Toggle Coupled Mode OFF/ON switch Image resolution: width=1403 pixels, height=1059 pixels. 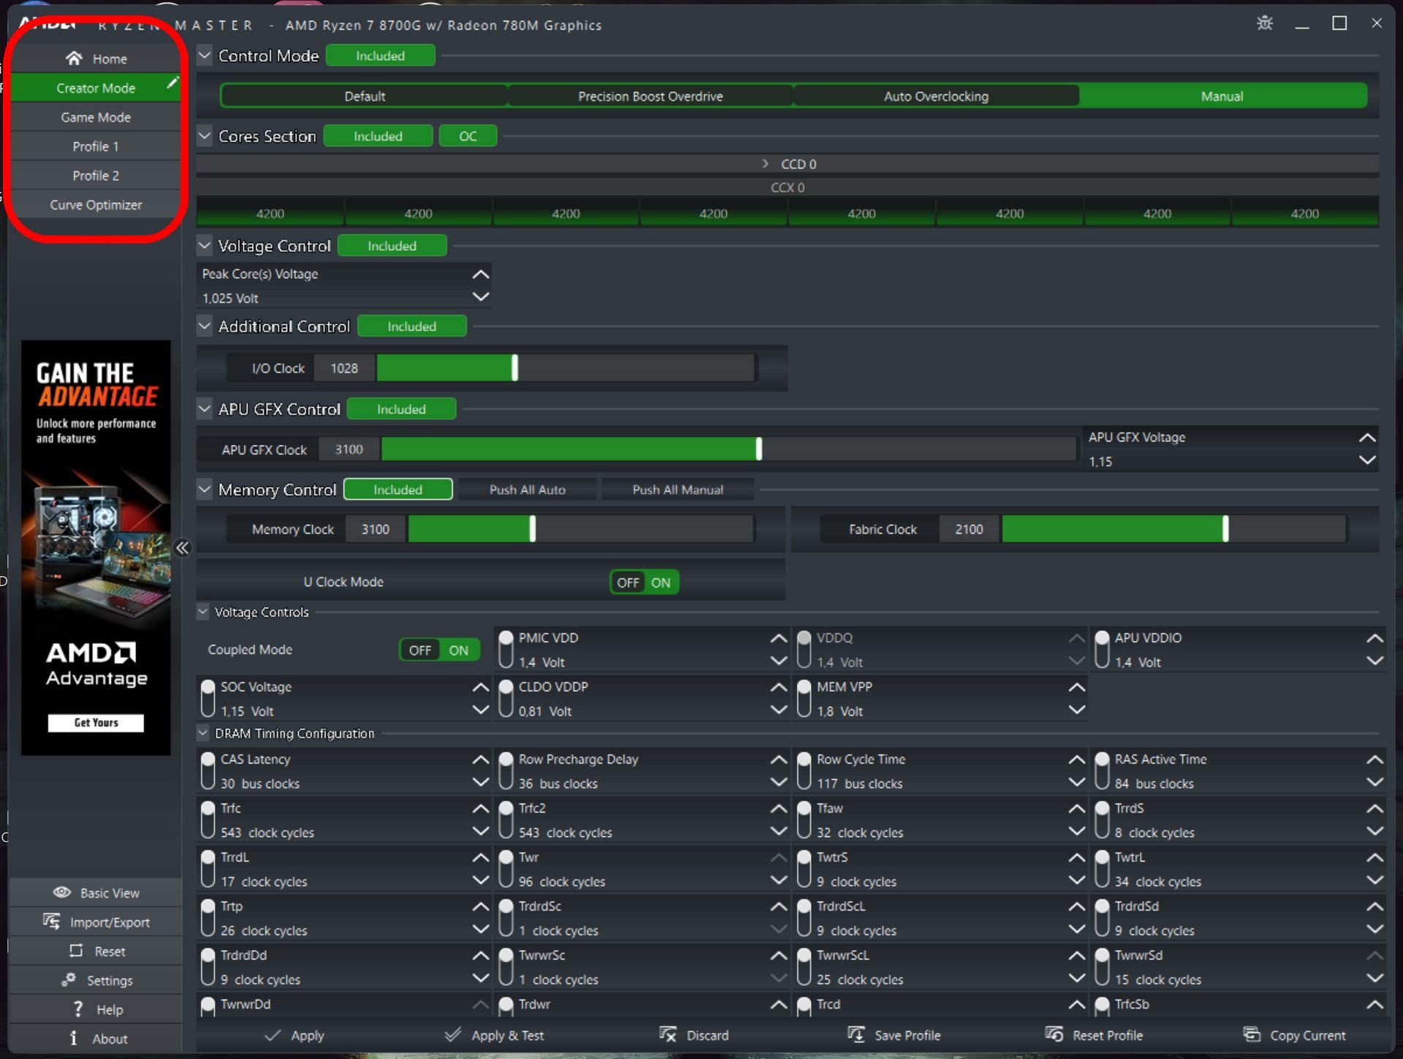tap(439, 650)
